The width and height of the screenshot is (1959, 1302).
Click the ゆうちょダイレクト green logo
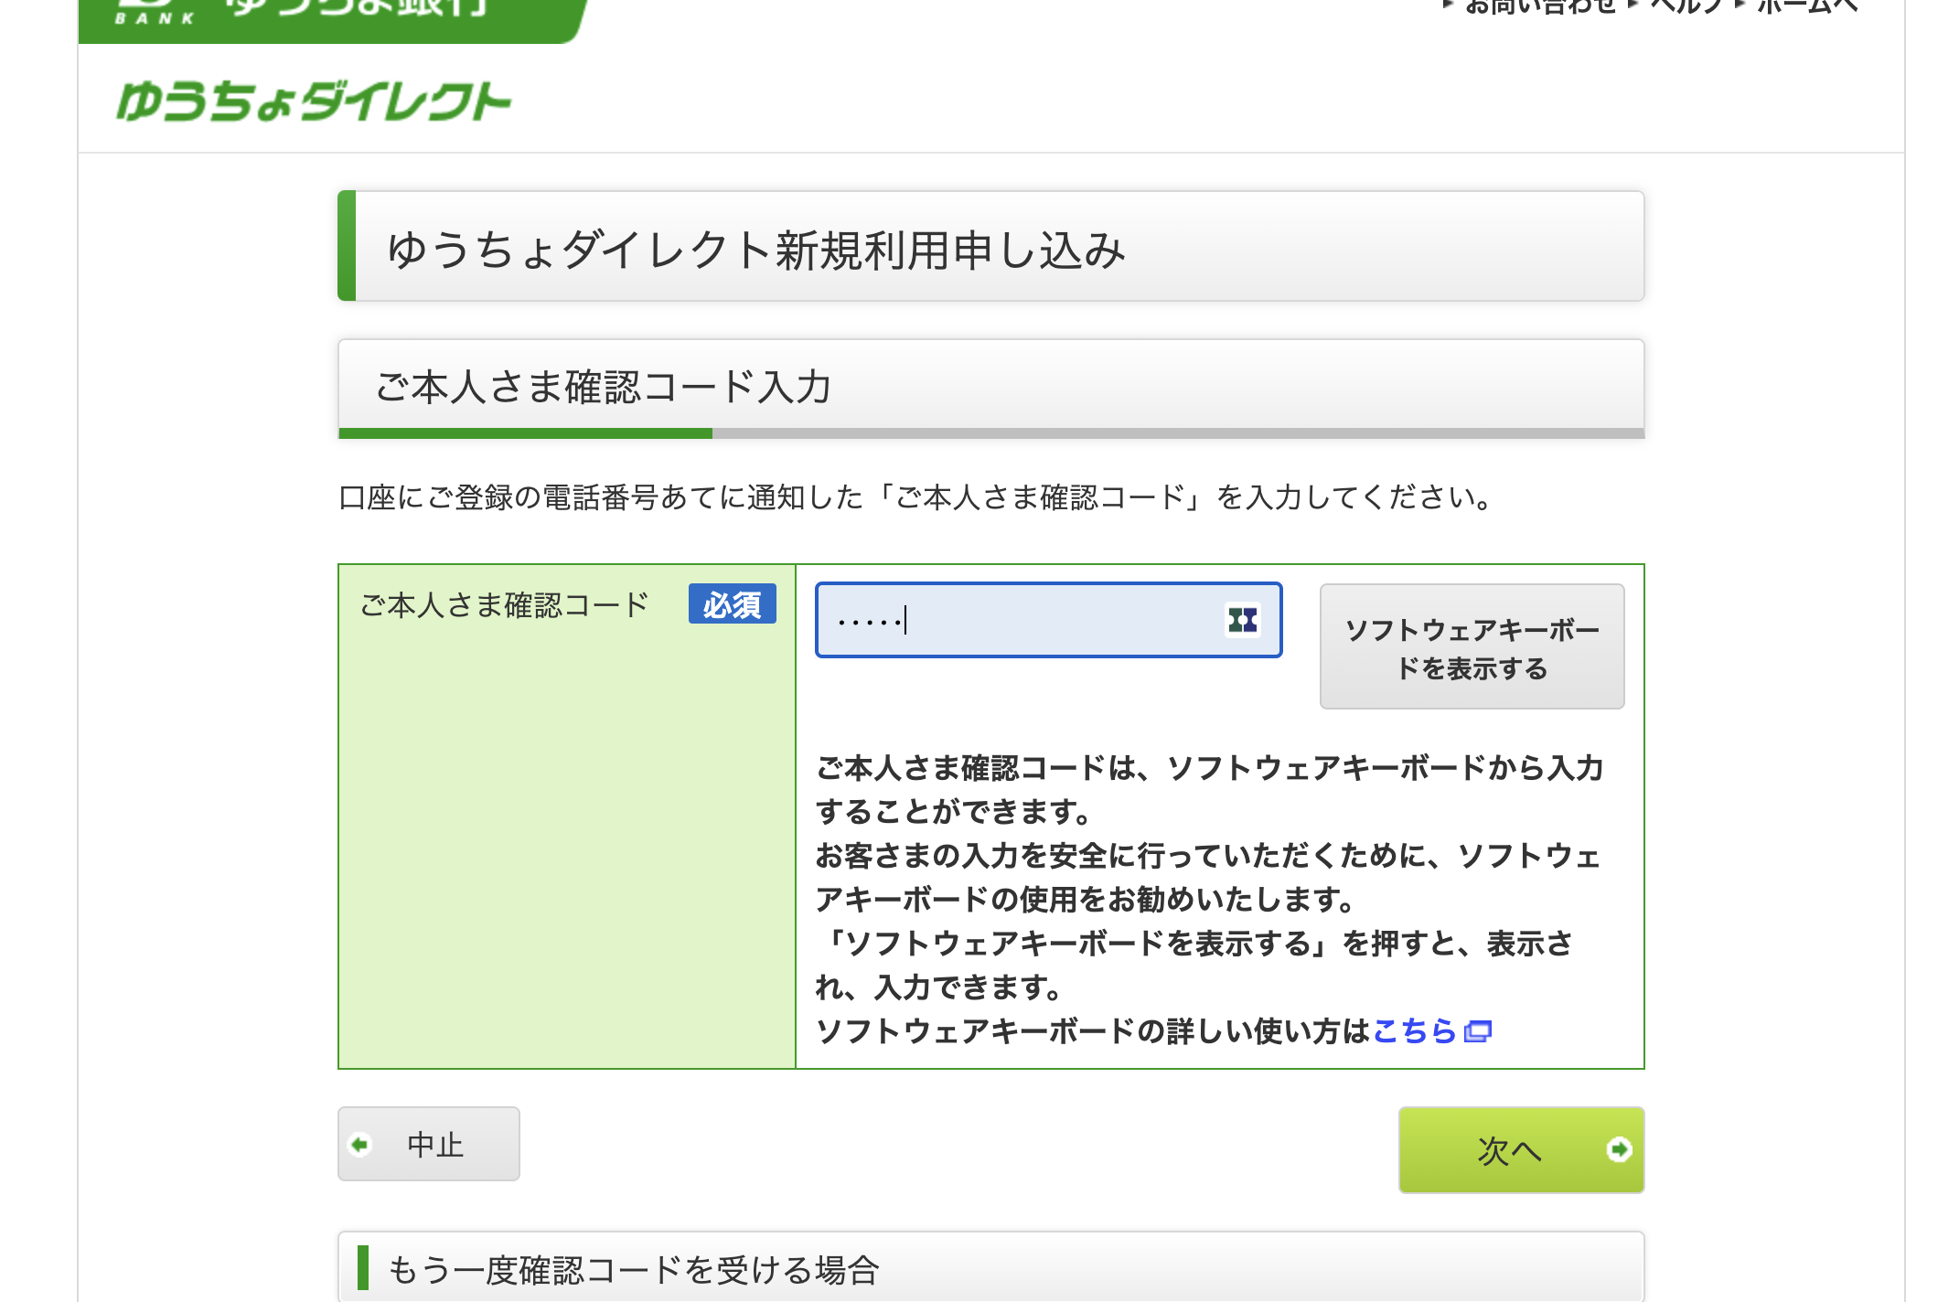click(313, 101)
